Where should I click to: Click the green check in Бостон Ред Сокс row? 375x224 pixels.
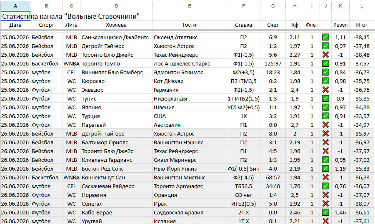[x=325, y=169]
